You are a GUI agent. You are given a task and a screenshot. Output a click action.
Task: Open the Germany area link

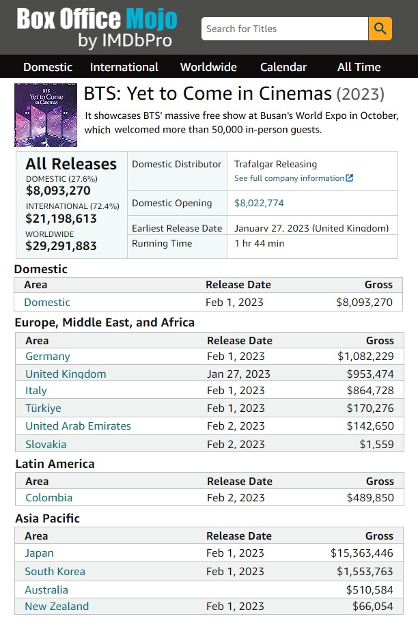(x=48, y=356)
